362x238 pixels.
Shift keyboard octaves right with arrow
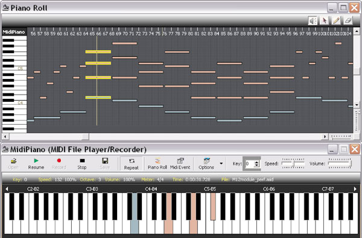(x=355, y=189)
